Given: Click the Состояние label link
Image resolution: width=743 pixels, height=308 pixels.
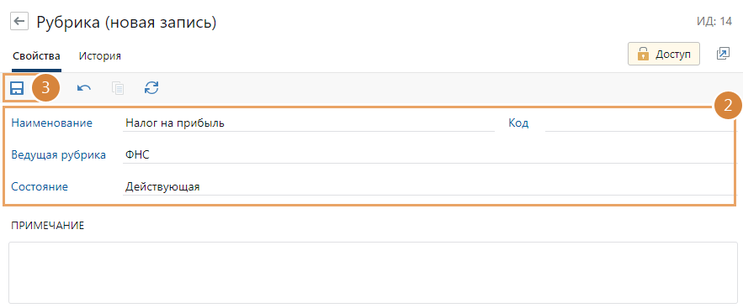Looking at the screenshot, I should click(x=40, y=186).
